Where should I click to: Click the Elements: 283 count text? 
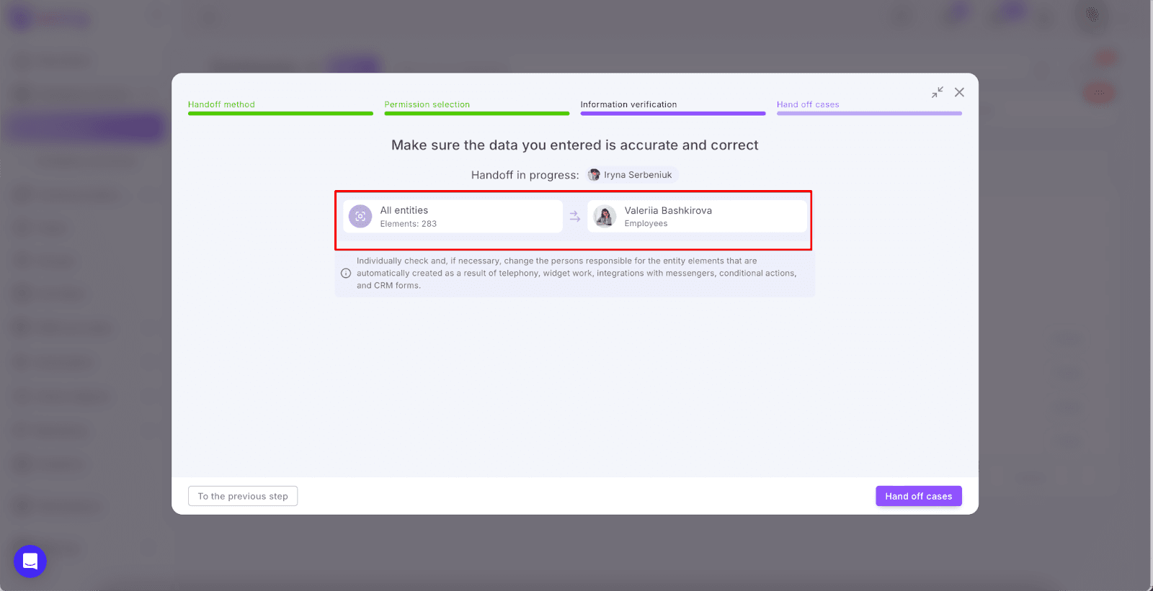pos(409,224)
